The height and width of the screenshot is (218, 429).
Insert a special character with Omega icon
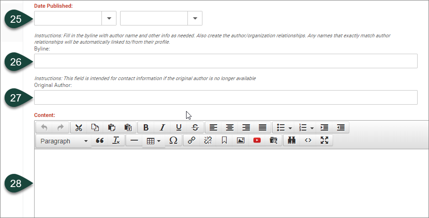coord(173,141)
